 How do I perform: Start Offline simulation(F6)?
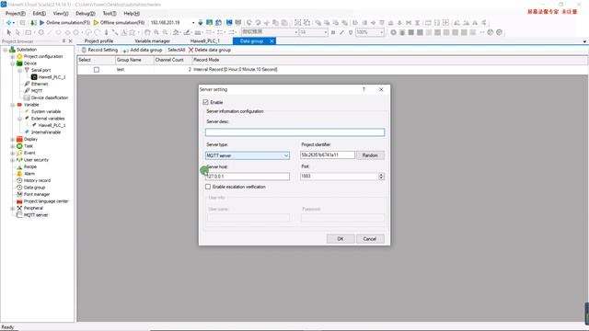pyautogui.click(x=119, y=22)
